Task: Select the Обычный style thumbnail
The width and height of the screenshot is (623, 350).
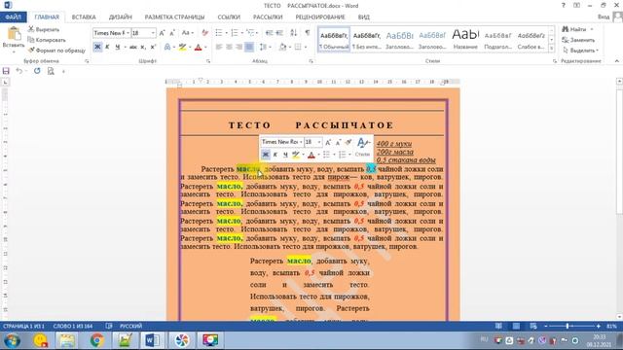Action: (x=334, y=40)
